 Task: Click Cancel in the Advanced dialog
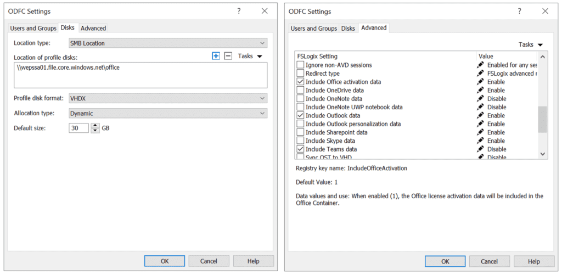point(489,261)
